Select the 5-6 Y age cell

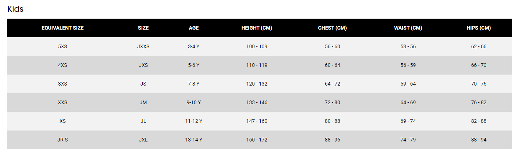coord(194,65)
